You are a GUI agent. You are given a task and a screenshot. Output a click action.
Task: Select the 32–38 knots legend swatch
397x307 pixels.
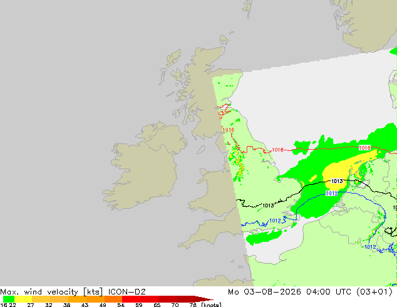[x=59, y=299]
